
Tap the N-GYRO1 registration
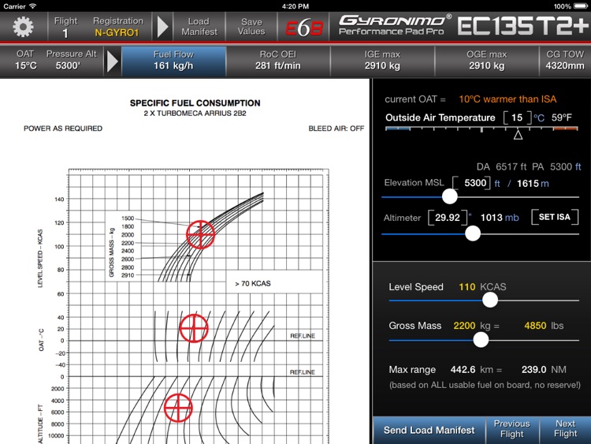coord(117,33)
